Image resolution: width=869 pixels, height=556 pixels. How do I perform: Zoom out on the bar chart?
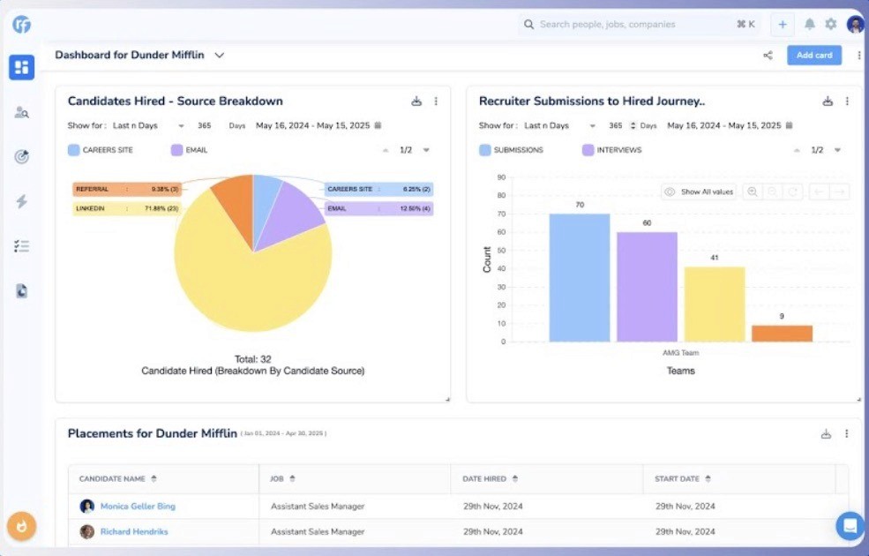(773, 192)
